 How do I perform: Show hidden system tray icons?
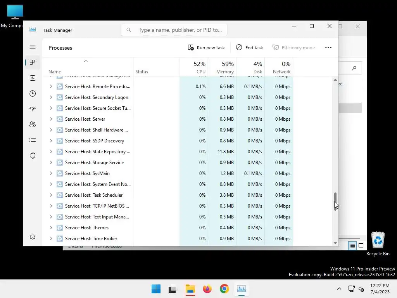click(x=339, y=289)
